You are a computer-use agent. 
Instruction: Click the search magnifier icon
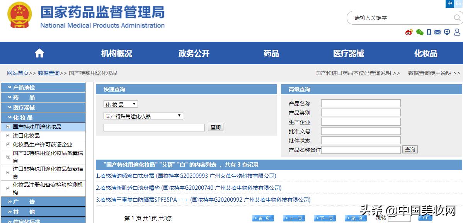(457, 18)
